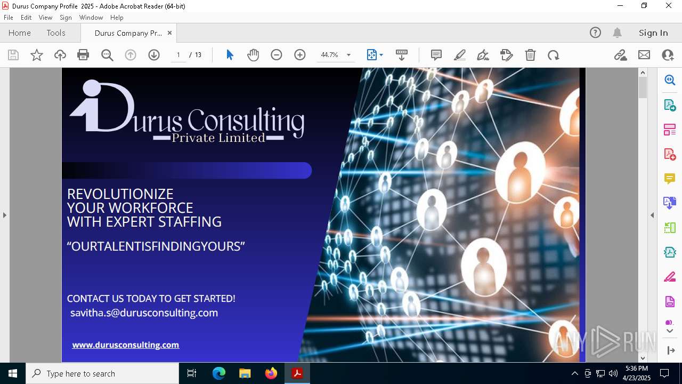Screen dimensions: 682x384
Task: Go to the previous page arrow
Action: (x=131, y=55)
